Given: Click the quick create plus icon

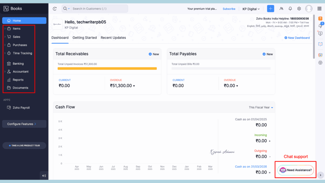Looking at the screenshot, I should click(270, 9).
